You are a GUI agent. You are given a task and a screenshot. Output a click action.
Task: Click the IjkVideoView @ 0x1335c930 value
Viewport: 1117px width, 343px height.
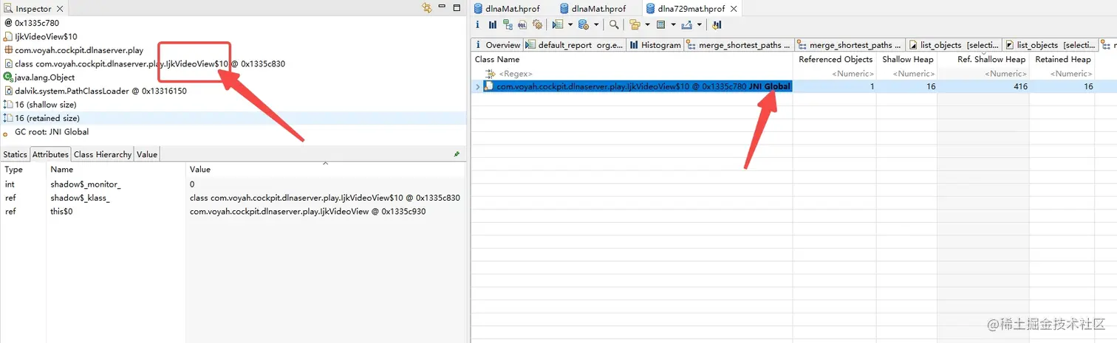307,212
